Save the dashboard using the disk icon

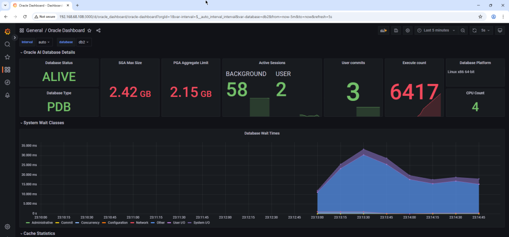point(396,30)
